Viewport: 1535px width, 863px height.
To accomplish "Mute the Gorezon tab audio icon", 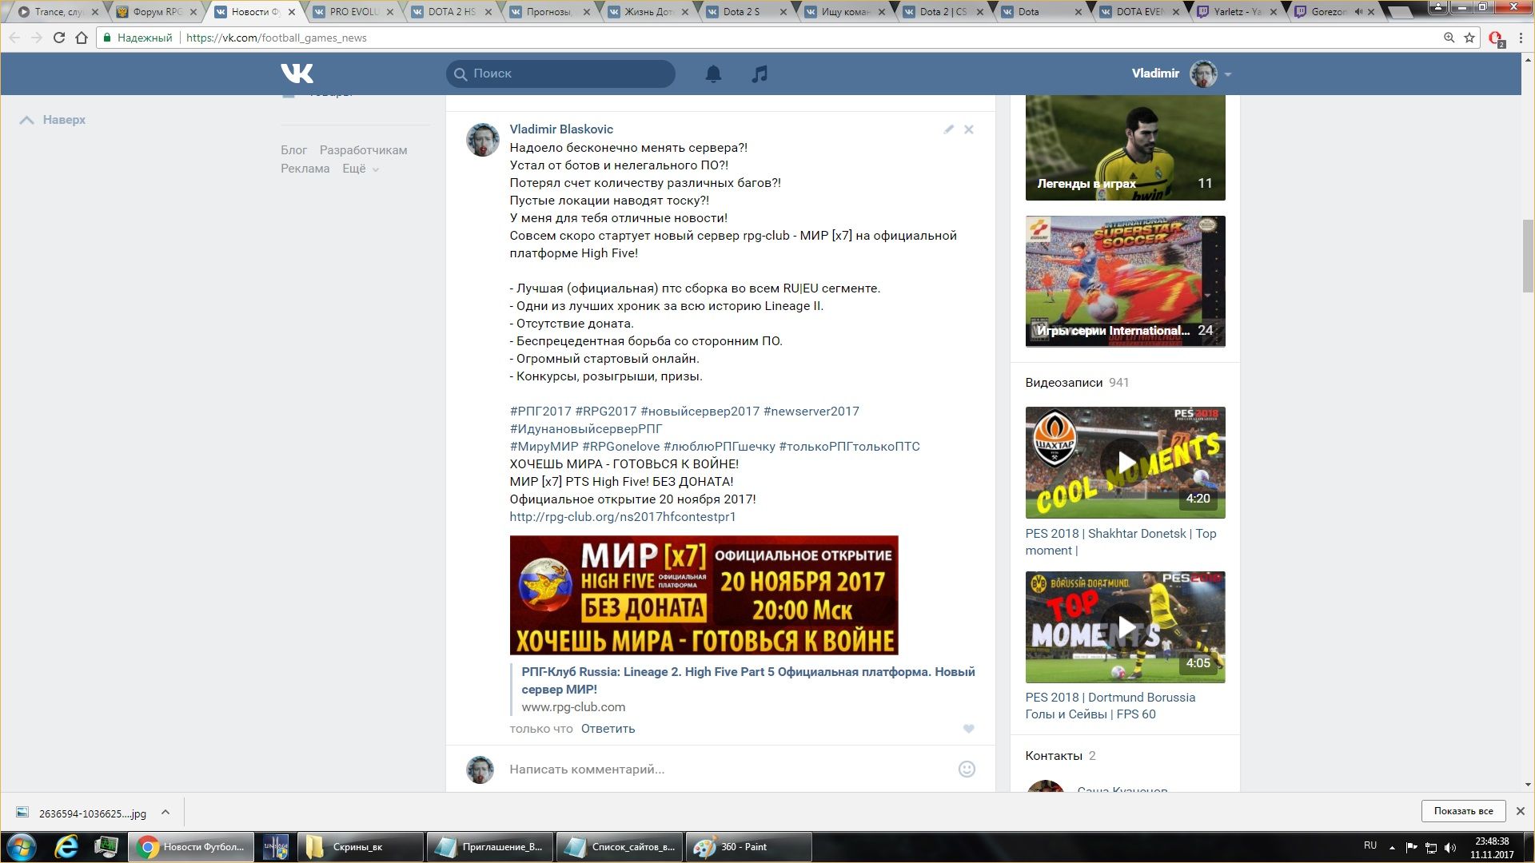I will pyautogui.click(x=1358, y=12).
